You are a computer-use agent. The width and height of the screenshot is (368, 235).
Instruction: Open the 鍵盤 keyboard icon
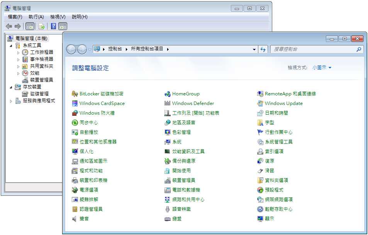point(167,218)
